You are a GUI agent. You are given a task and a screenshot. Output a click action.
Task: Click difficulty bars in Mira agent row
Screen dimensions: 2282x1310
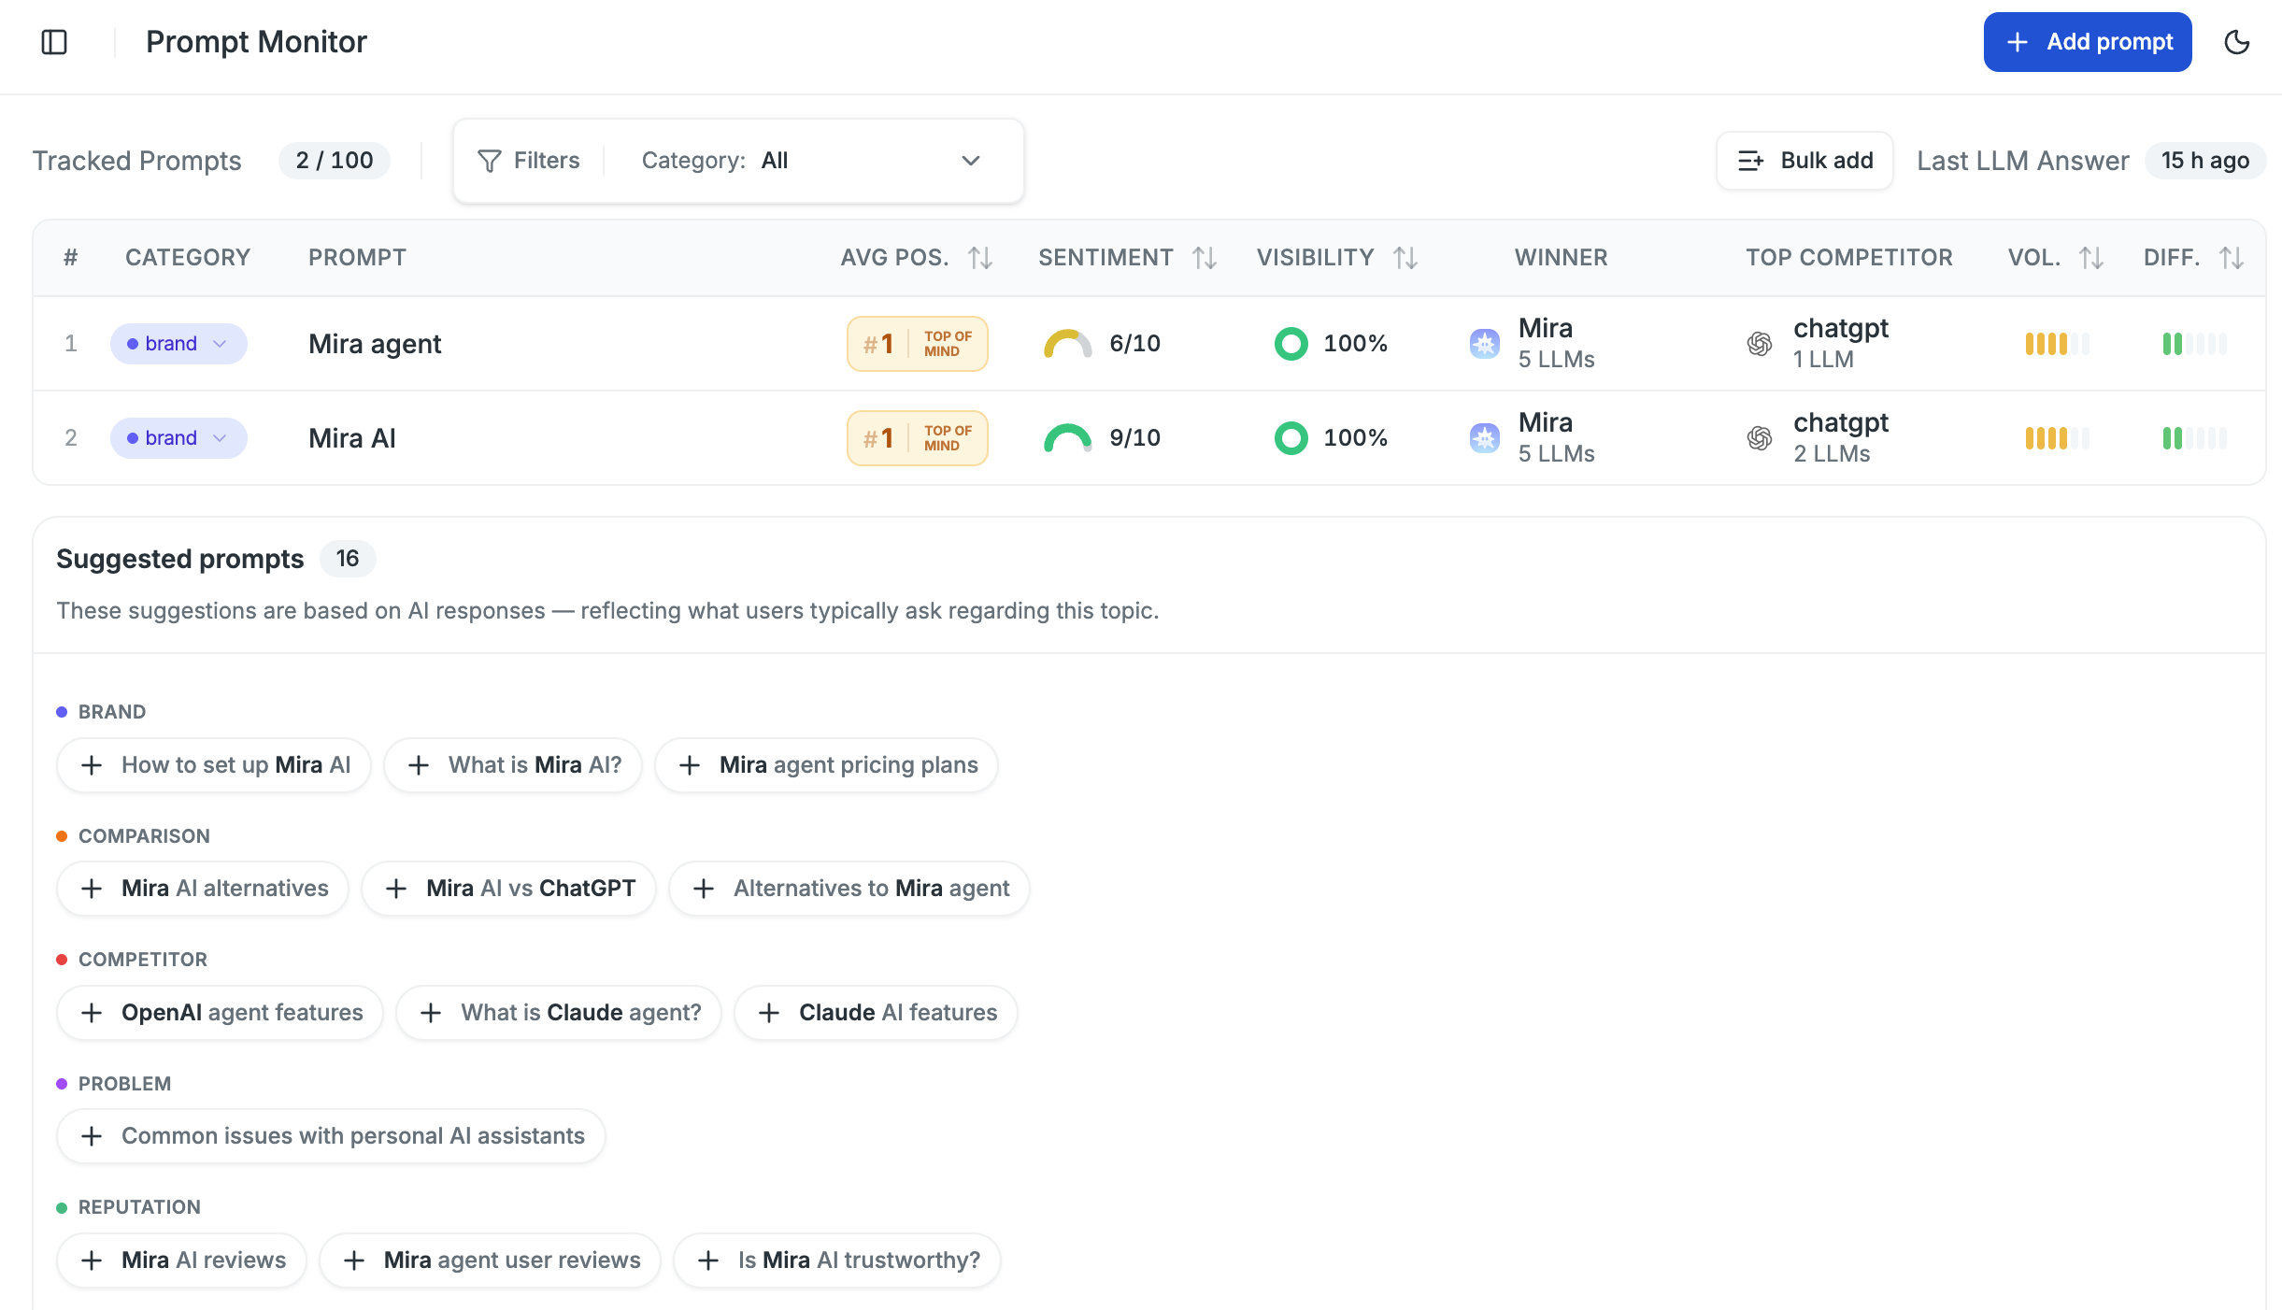[x=2195, y=344]
